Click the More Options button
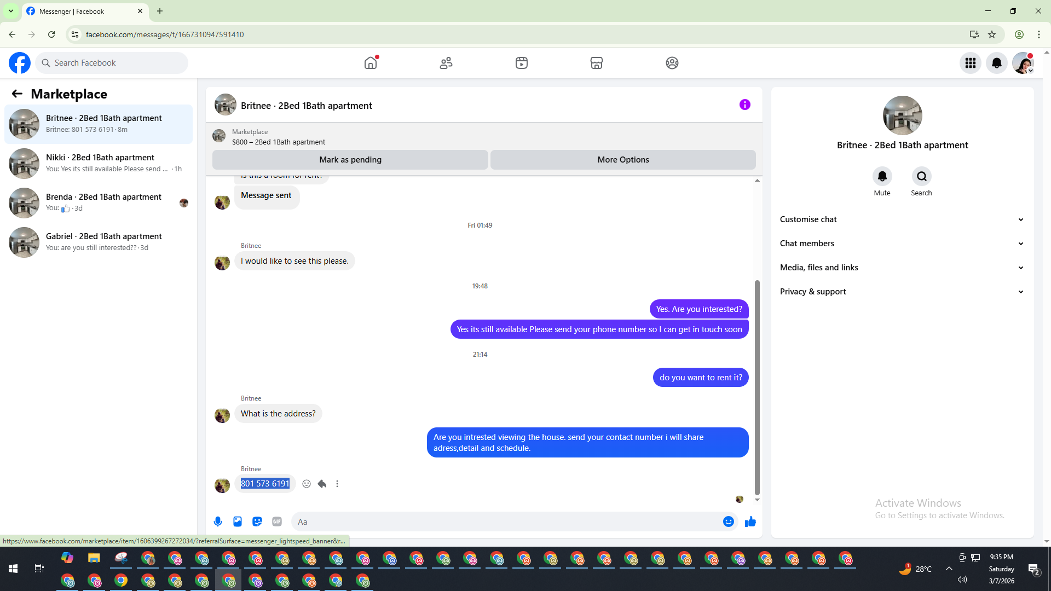Screen dimensions: 1051x591 click(x=623, y=160)
